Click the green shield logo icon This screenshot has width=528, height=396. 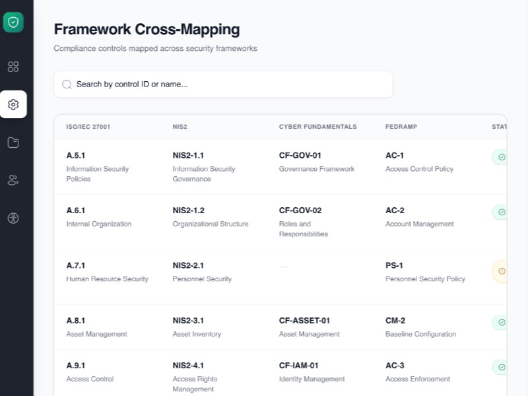click(x=13, y=22)
